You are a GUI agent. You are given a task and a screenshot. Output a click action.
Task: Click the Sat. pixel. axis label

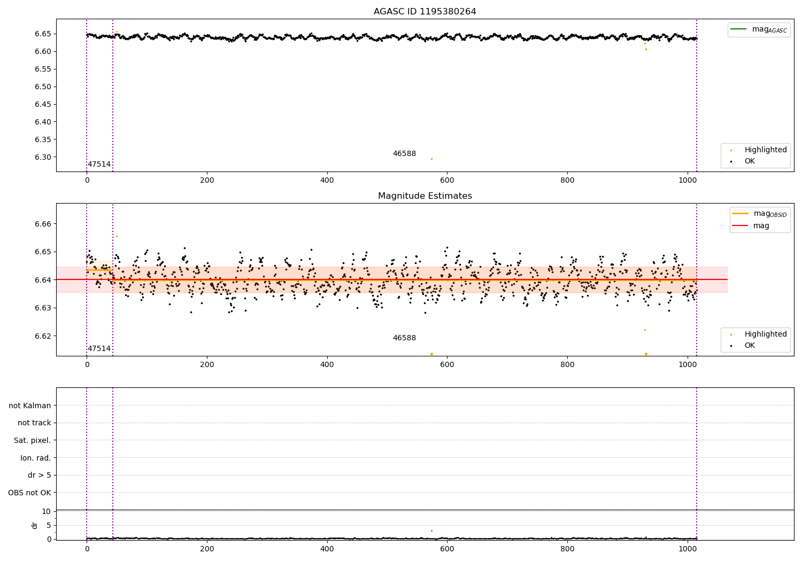point(33,441)
